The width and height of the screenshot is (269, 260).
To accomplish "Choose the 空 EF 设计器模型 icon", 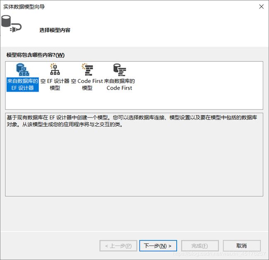I will pos(55,69).
